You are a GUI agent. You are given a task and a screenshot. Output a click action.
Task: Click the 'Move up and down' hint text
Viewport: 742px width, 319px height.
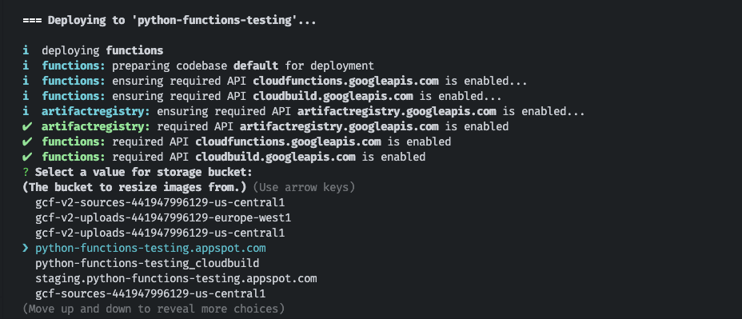[x=154, y=309]
